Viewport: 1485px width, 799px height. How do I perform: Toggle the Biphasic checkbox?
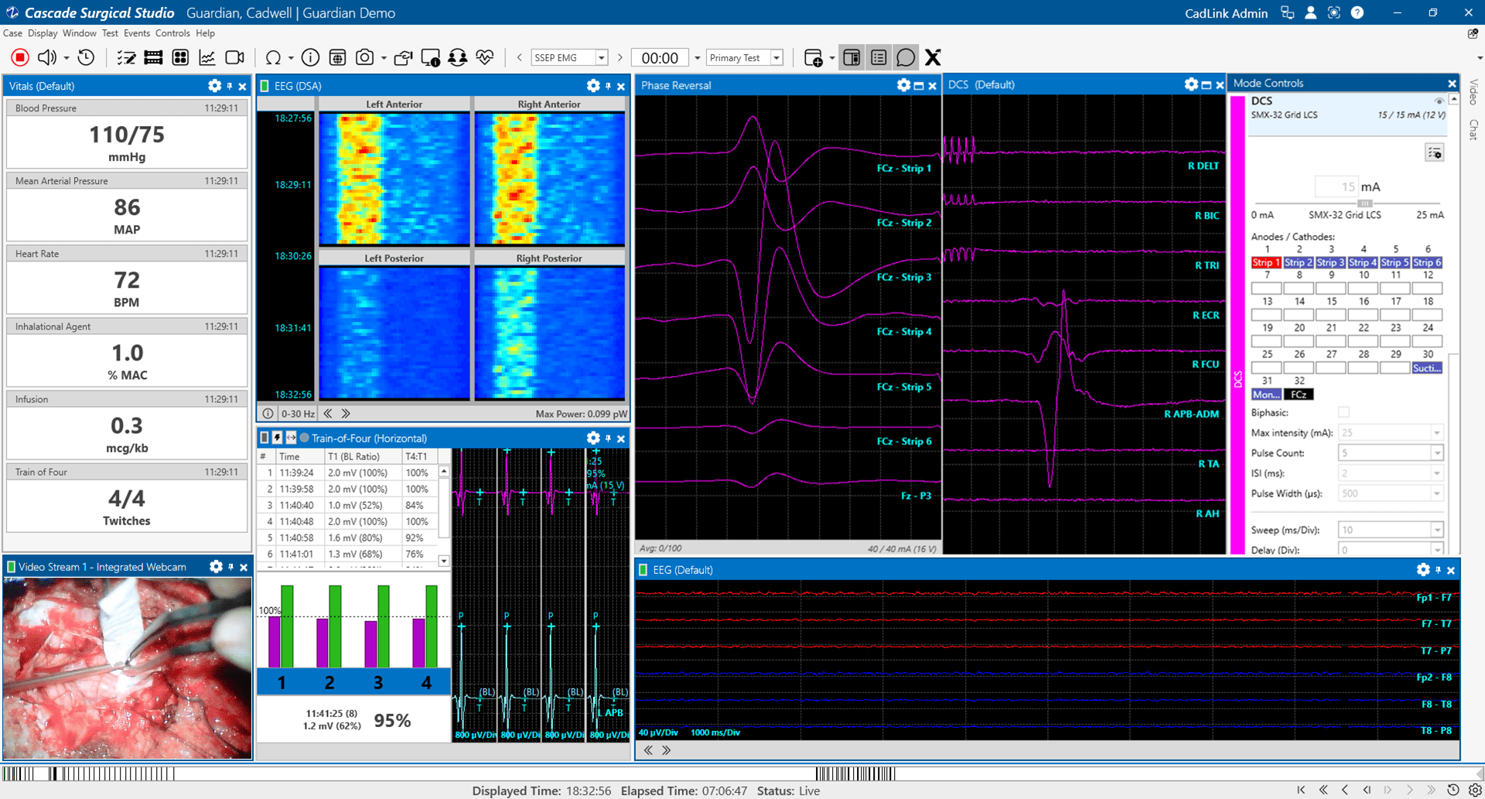pyautogui.click(x=1343, y=412)
